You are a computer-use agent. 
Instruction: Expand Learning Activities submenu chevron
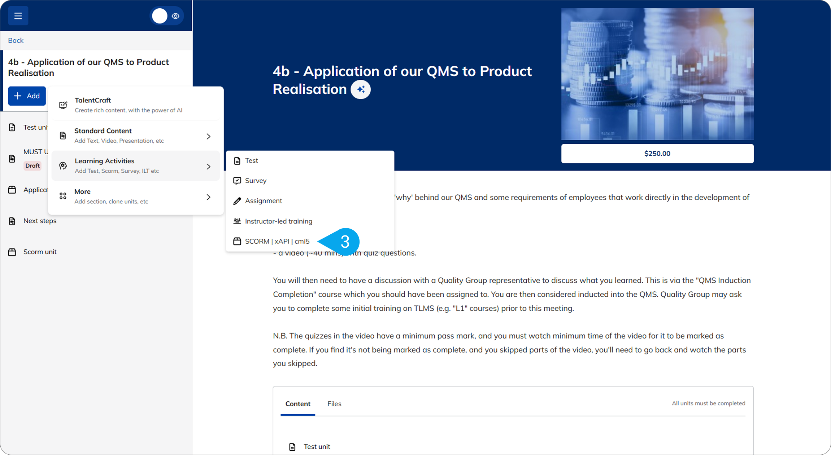click(208, 167)
